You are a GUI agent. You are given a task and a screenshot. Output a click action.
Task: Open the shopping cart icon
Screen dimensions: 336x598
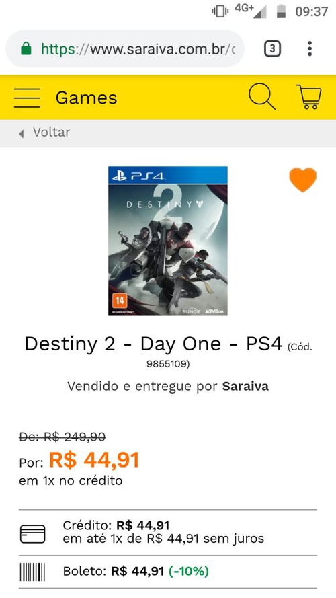[308, 98]
